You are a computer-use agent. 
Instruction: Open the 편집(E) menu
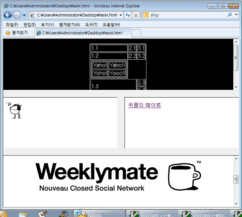click(30, 24)
